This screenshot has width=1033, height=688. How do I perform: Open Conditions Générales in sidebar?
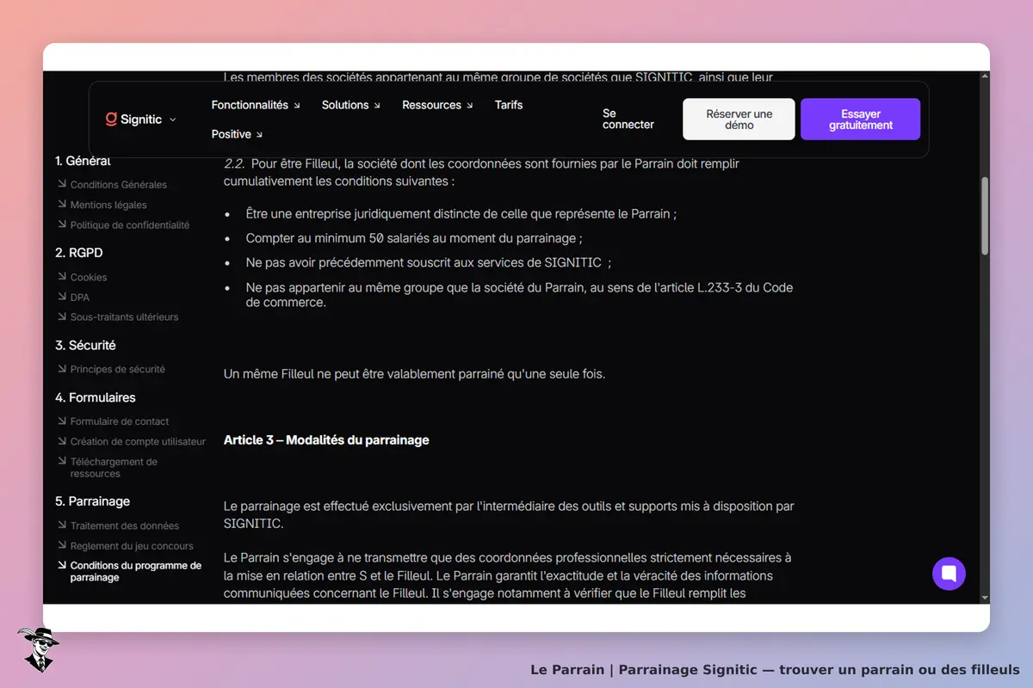click(x=119, y=184)
